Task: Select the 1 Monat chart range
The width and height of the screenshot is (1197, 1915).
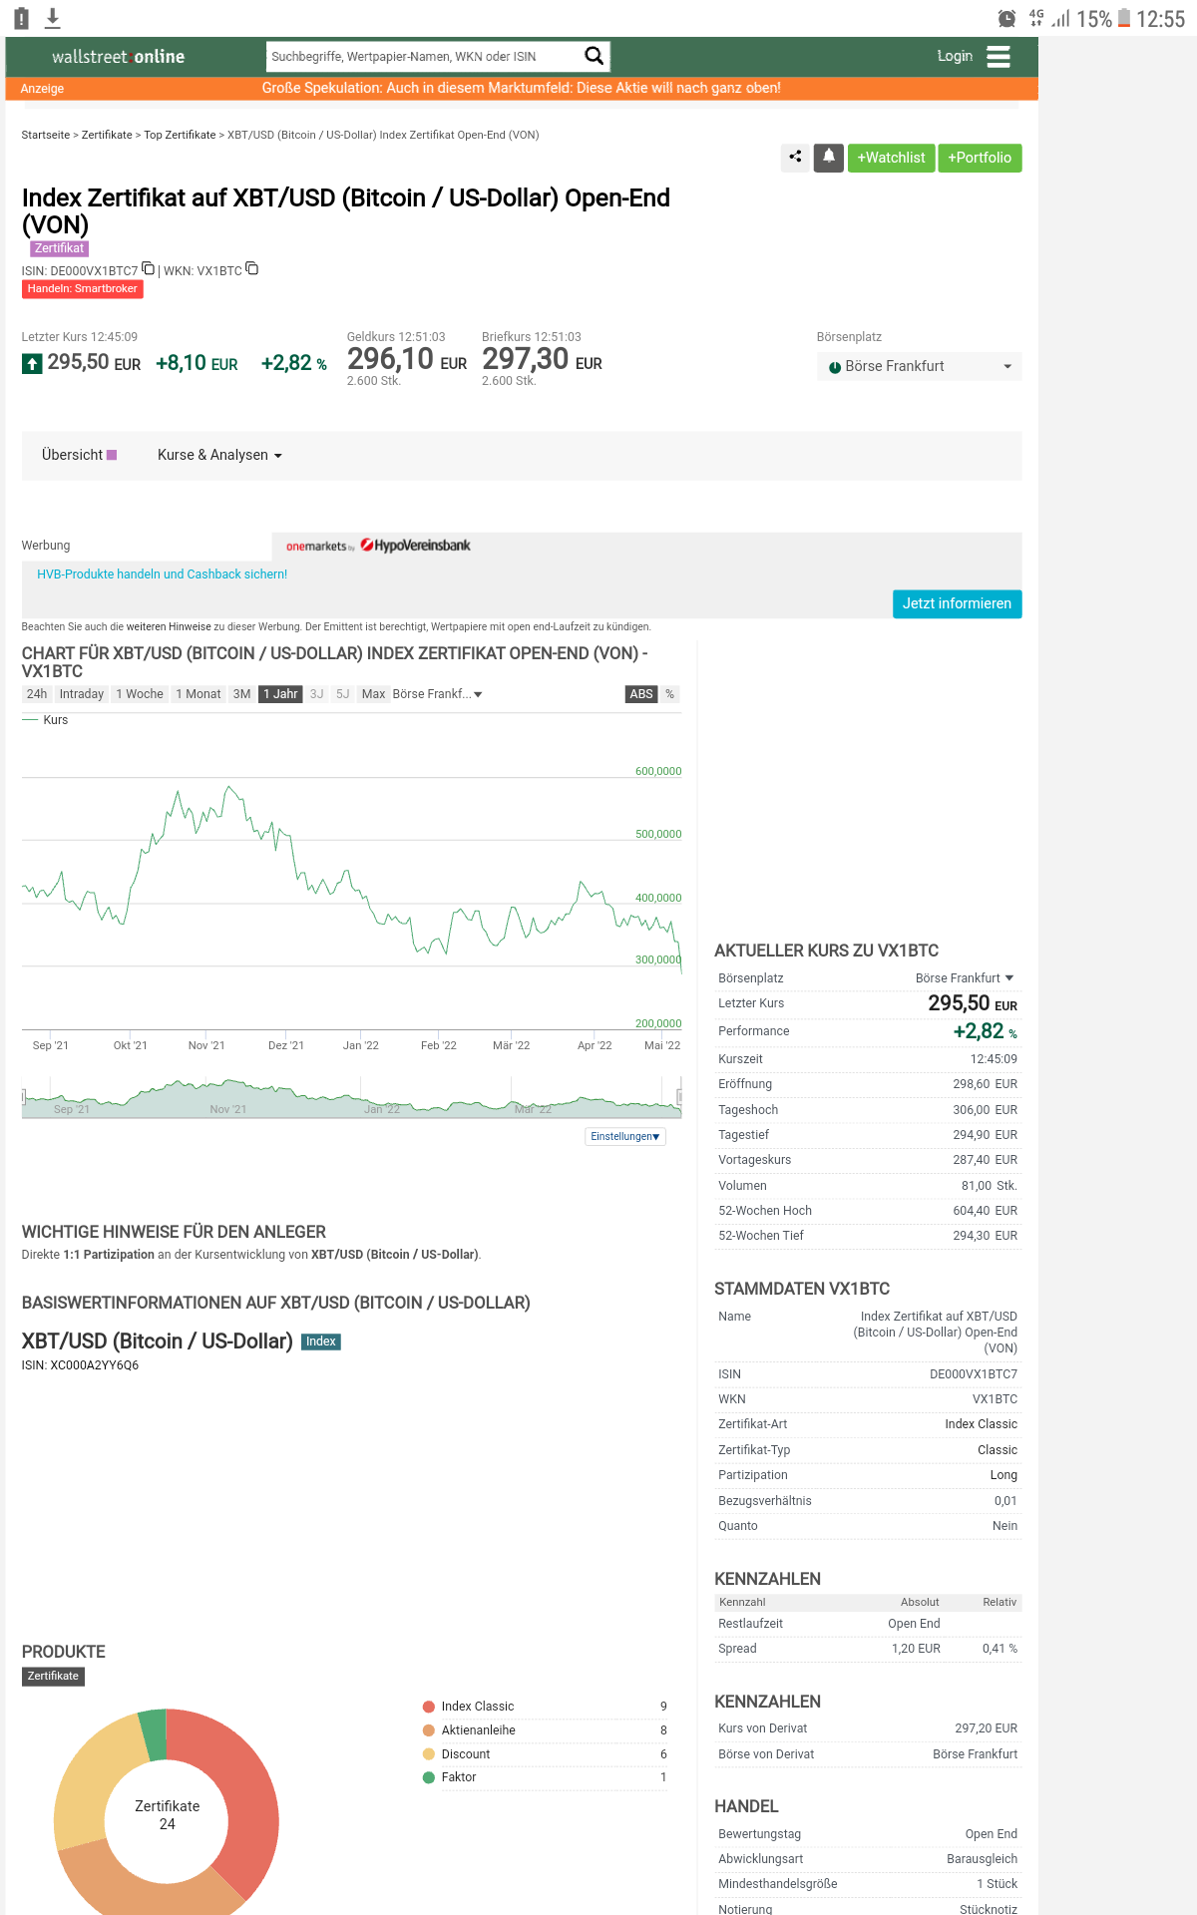Action: [199, 694]
